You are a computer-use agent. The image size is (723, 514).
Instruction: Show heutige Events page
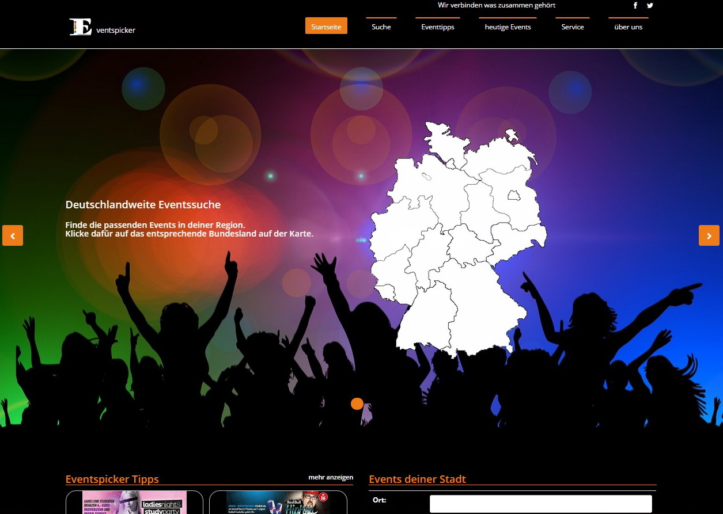pyautogui.click(x=508, y=26)
